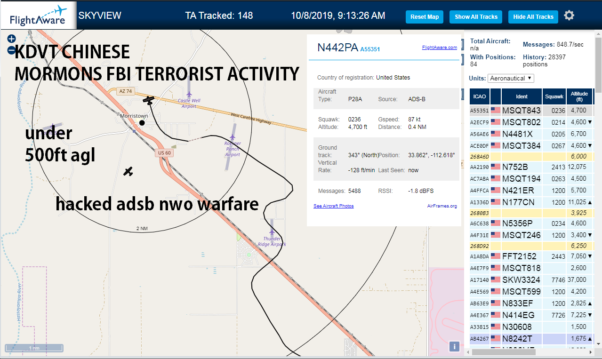Select the aircraft icon southwest of Morristown
Viewport: 602px width, 359px height.
pos(128,172)
